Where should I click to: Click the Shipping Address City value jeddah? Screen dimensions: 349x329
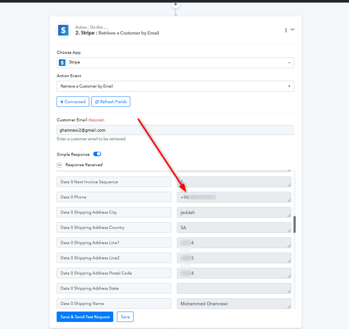click(x=233, y=212)
